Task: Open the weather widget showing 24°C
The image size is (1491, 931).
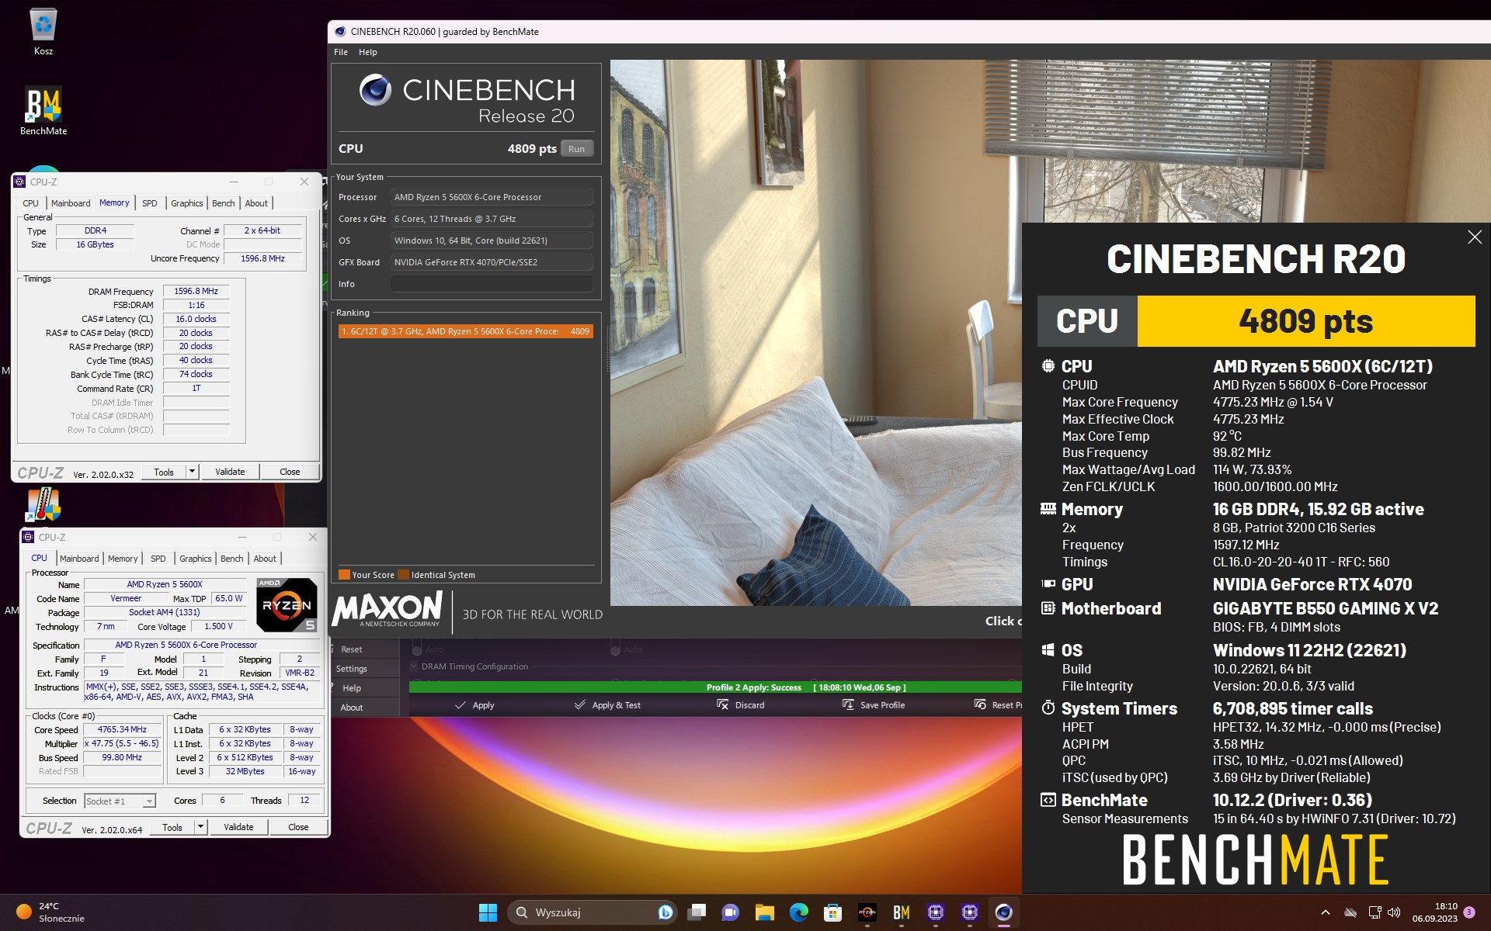Action: coord(51,912)
